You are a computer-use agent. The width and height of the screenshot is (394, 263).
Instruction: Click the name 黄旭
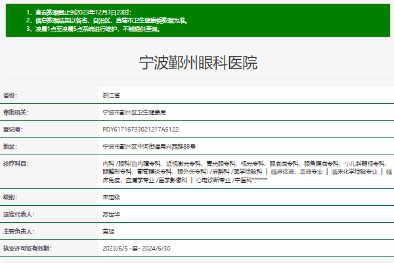pos(108,231)
